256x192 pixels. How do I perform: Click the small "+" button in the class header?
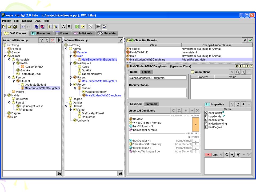point(241,66)
